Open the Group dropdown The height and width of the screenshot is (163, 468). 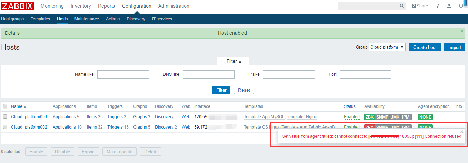point(387,47)
